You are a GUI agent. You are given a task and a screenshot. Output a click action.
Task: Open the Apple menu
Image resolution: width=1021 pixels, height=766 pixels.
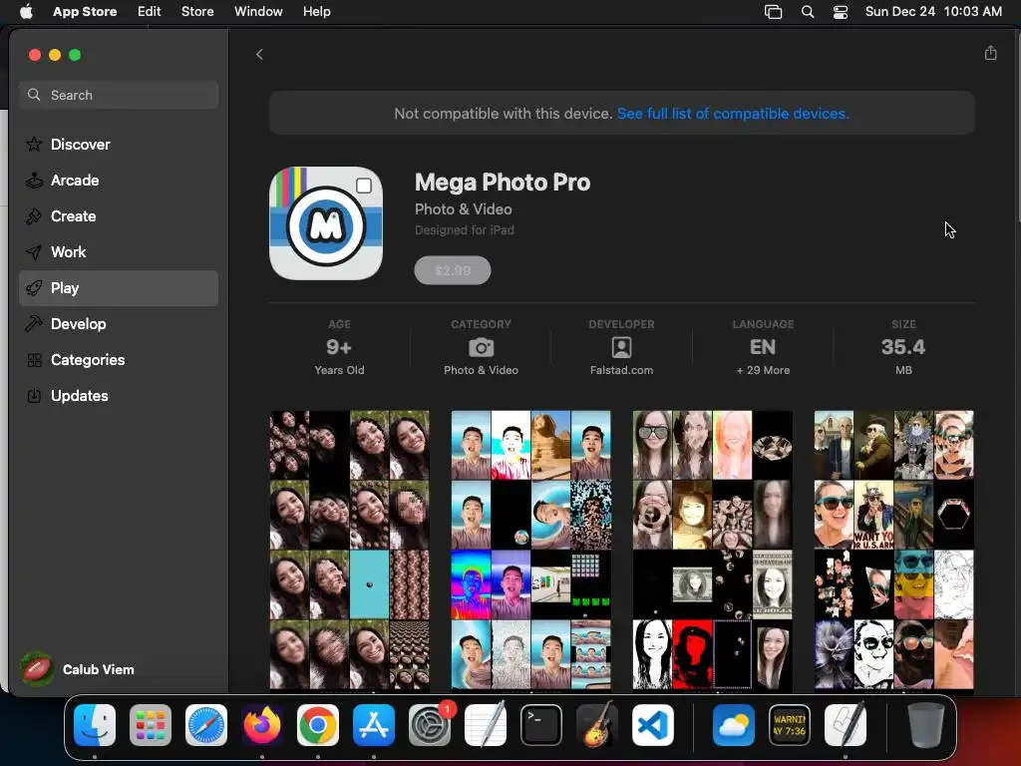tap(26, 11)
